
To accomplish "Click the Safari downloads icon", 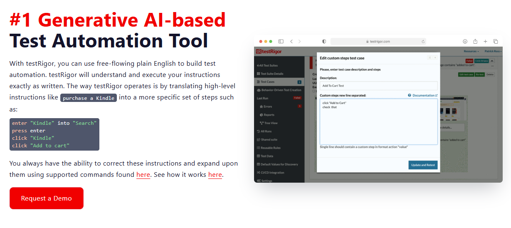I will (x=465, y=42).
